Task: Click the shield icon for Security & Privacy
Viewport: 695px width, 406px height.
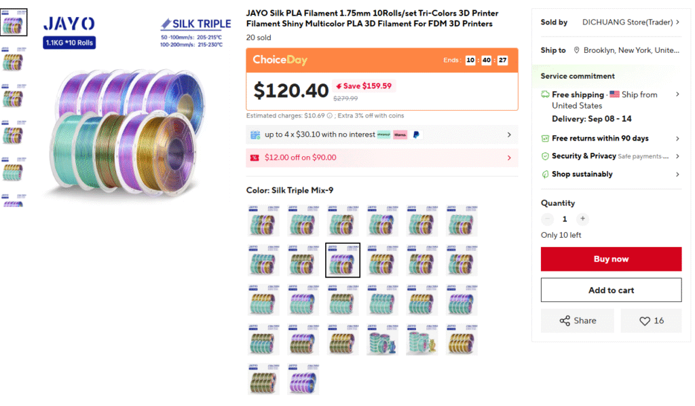Action: [545, 156]
